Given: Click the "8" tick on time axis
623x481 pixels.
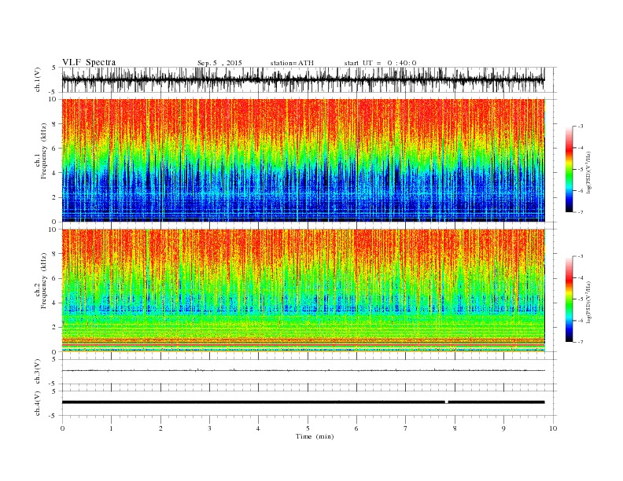Looking at the screenshot, I should pyautogui.click(x=455, y=428).
